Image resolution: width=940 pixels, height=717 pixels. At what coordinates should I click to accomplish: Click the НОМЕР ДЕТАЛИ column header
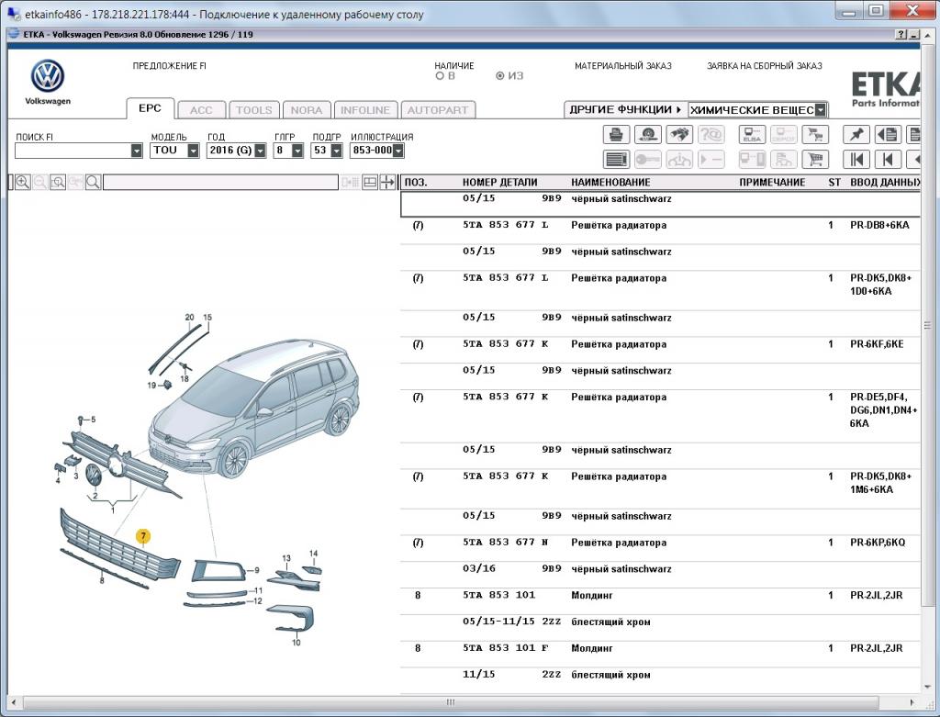pos(500,183)
